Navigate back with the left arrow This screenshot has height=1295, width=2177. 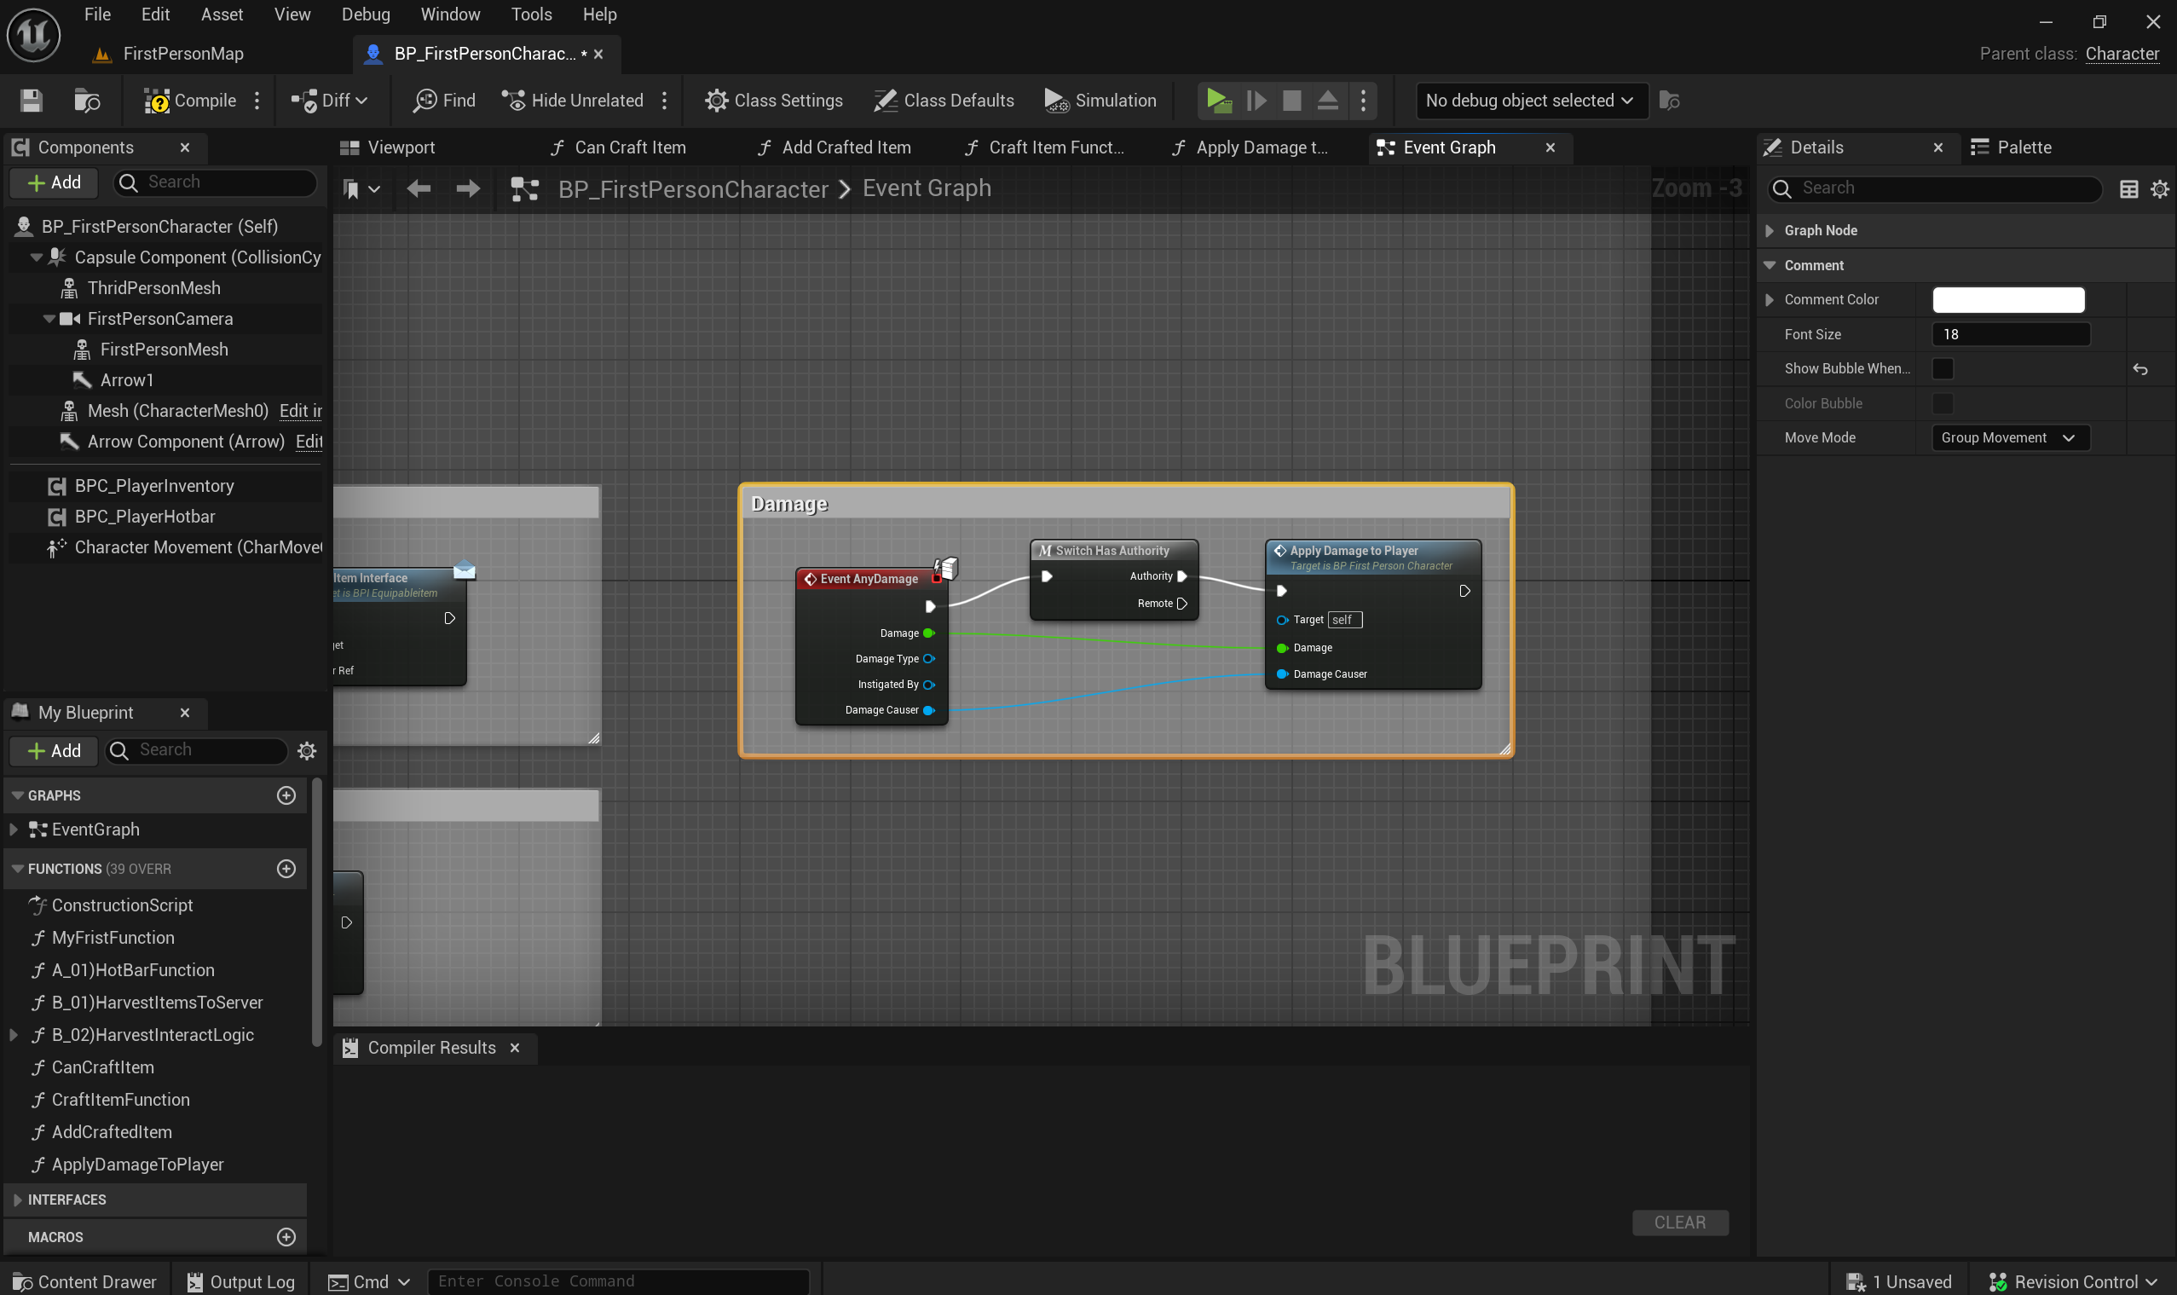(419, 188)
